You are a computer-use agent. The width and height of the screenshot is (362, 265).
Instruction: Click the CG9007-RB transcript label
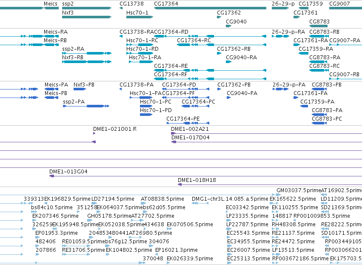point(344,75)
